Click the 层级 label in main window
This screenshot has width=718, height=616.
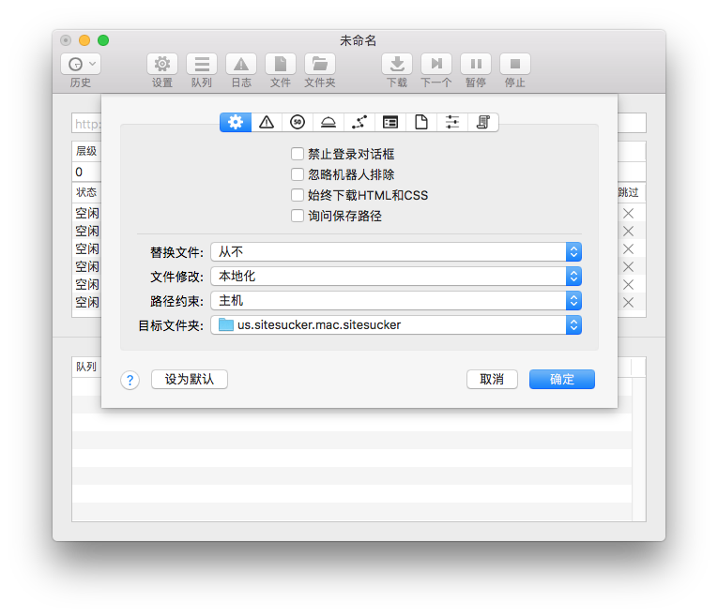tap(86, 151)
